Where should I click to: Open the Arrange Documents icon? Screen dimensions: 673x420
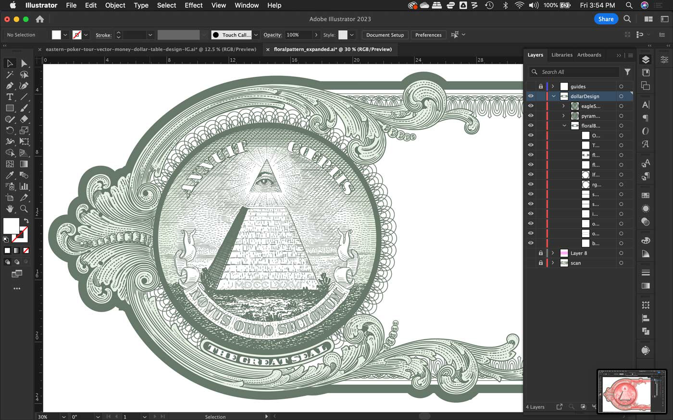[648, 19]
